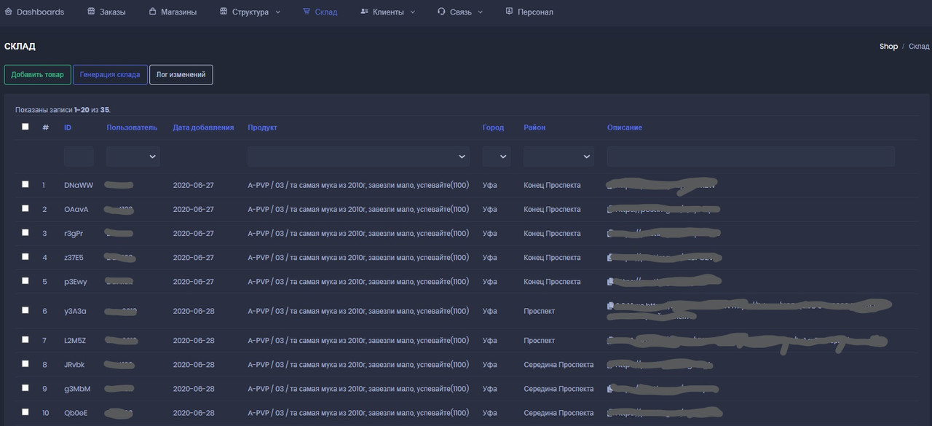Click the Dashboards home icon

(8, 12)
